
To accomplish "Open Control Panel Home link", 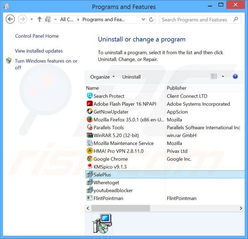I will 37,36.
